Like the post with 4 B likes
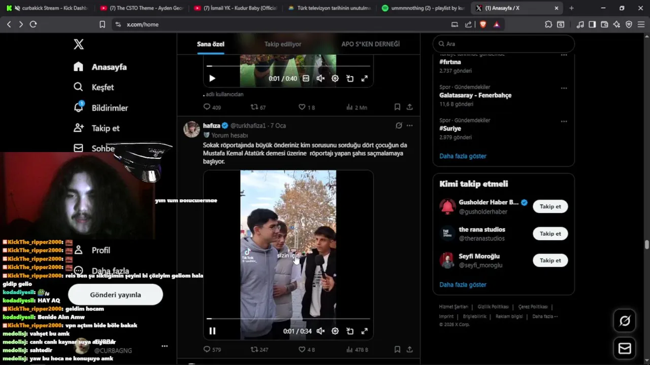The width and height of the screenshot is (650, 365). 307,349
